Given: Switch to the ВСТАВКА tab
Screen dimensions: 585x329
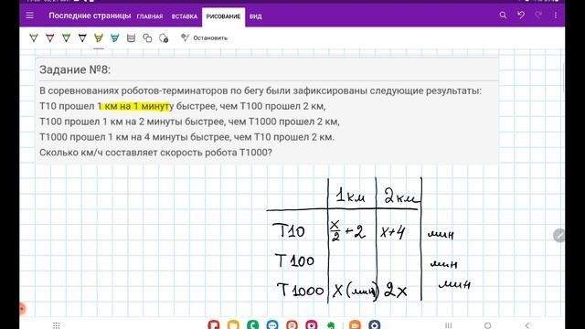Looking at the screenshot, I should pyautogui.click(x=185, y=16).
